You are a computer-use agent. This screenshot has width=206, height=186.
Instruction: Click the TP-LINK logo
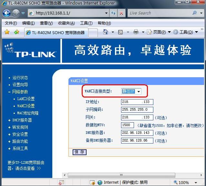point(30,51)
